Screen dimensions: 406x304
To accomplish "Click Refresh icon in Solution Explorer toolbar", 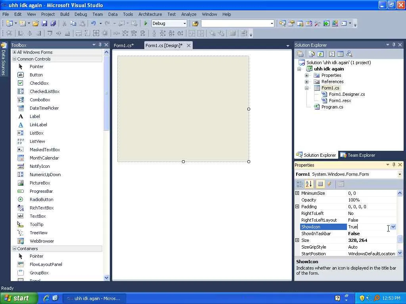I will coord(320,54).
